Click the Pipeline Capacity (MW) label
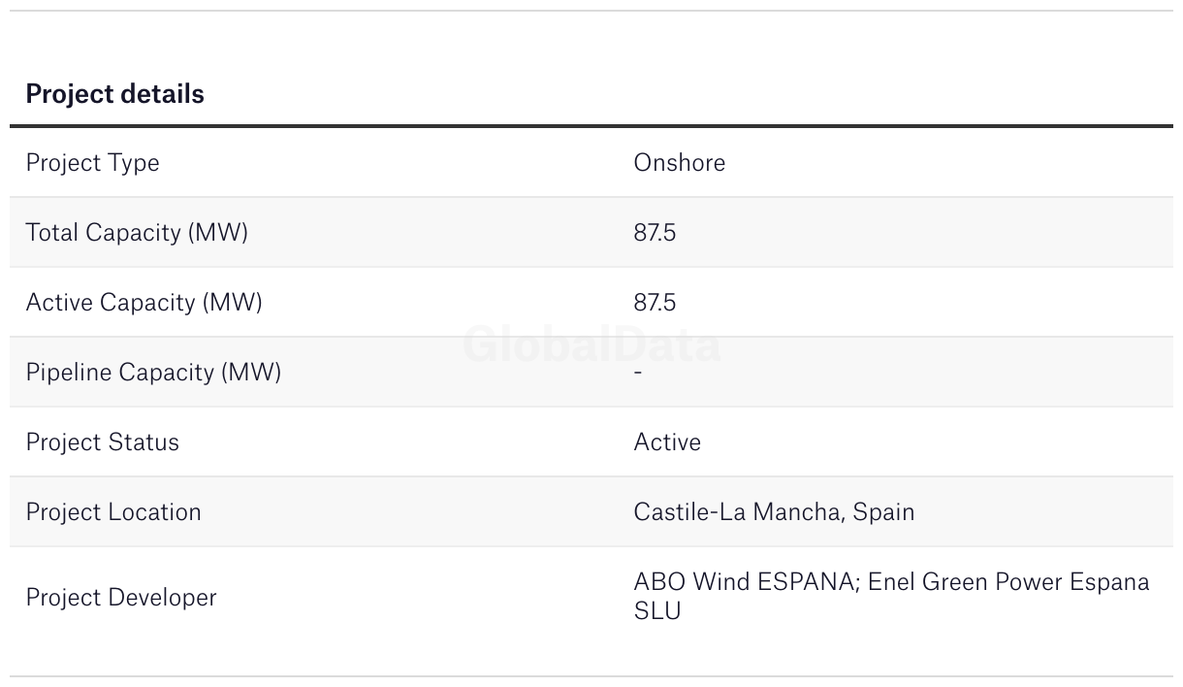Viewport: 1183px width, 687px height. coord(153,373)
